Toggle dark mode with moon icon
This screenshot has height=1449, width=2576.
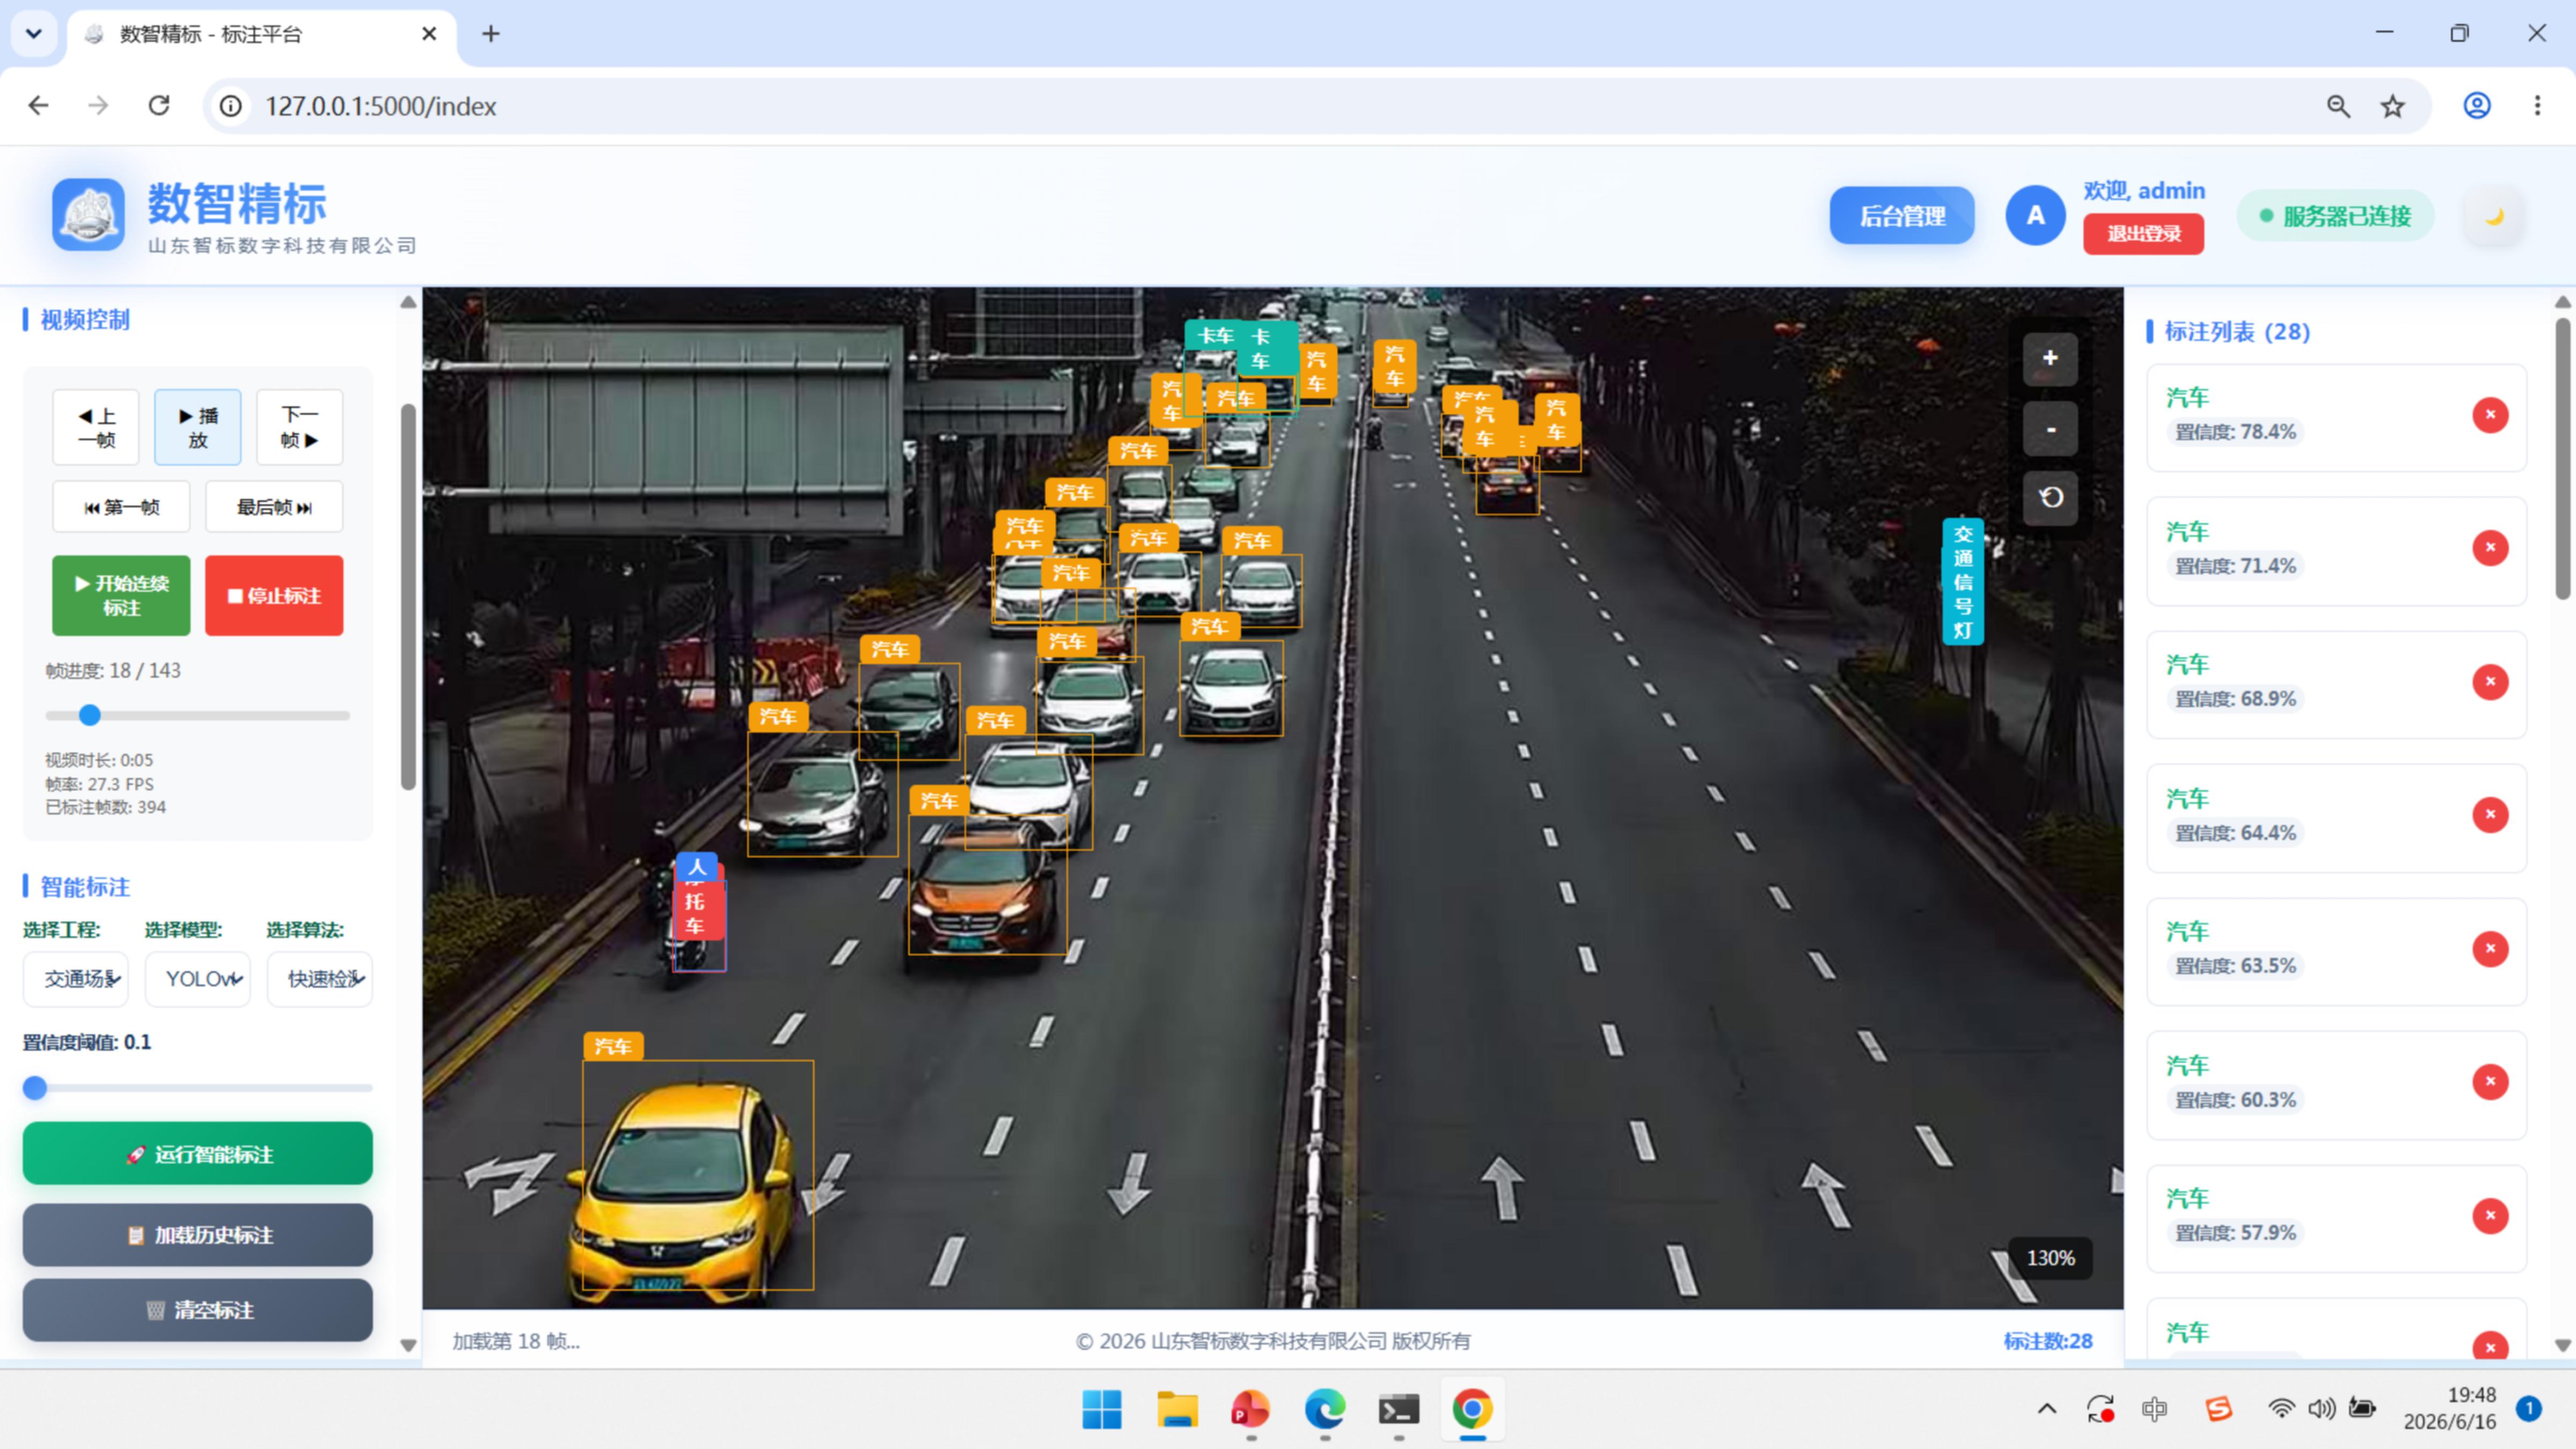click(x=2494, y=216)
